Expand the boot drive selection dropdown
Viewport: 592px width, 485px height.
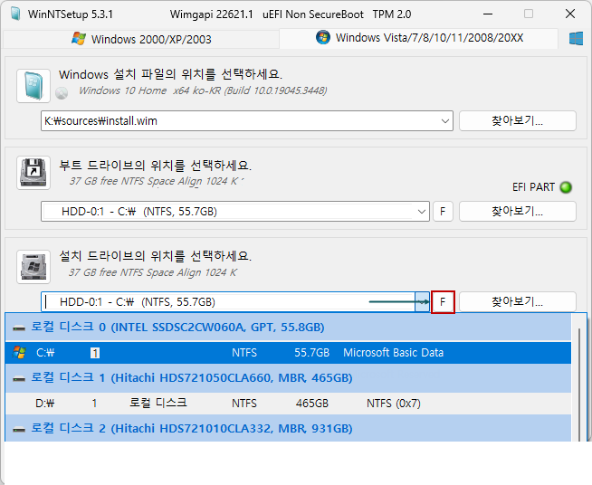[422, 212]
